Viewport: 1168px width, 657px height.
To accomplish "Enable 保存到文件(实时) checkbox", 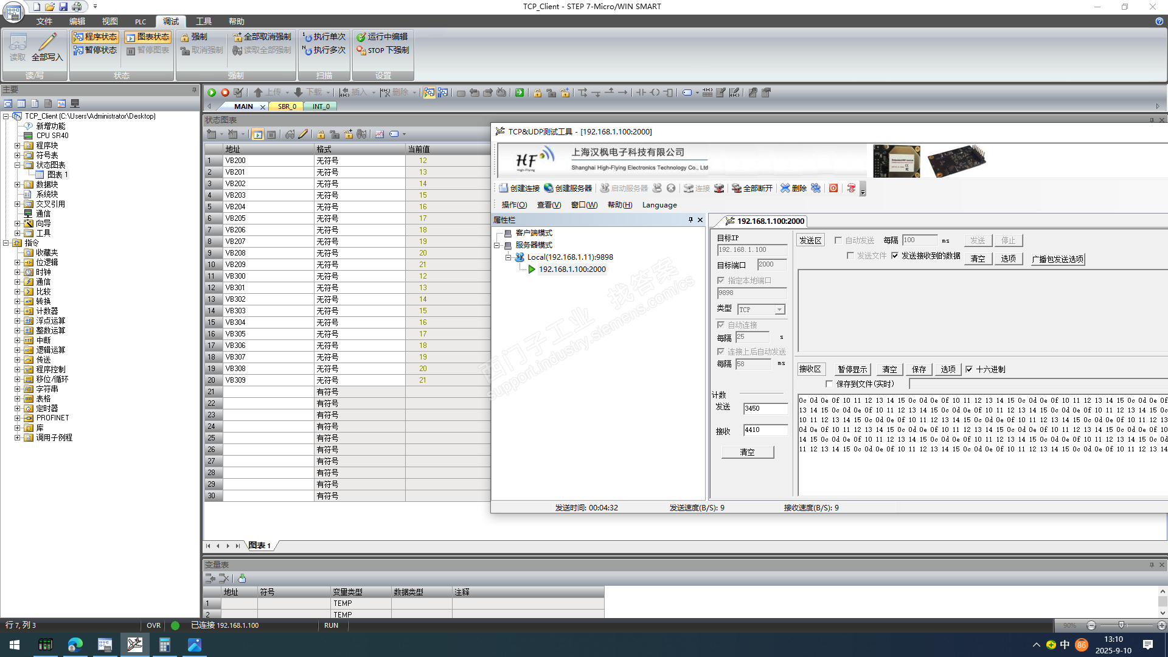I will pos(829,384).
